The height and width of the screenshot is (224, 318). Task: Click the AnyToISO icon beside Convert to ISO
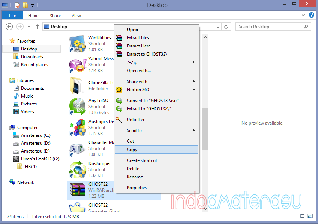119,101
